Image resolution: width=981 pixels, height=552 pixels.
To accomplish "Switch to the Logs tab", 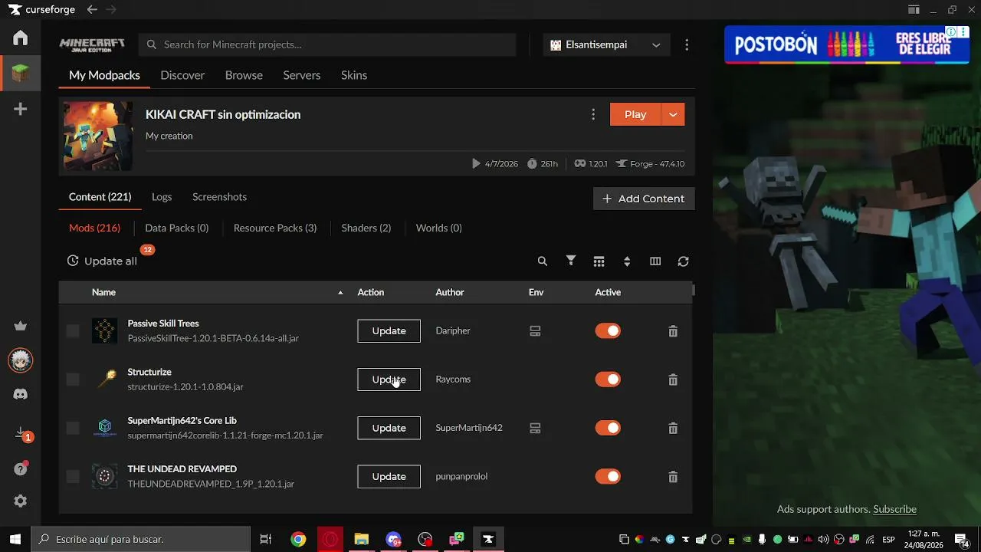I will click(162, 197).
